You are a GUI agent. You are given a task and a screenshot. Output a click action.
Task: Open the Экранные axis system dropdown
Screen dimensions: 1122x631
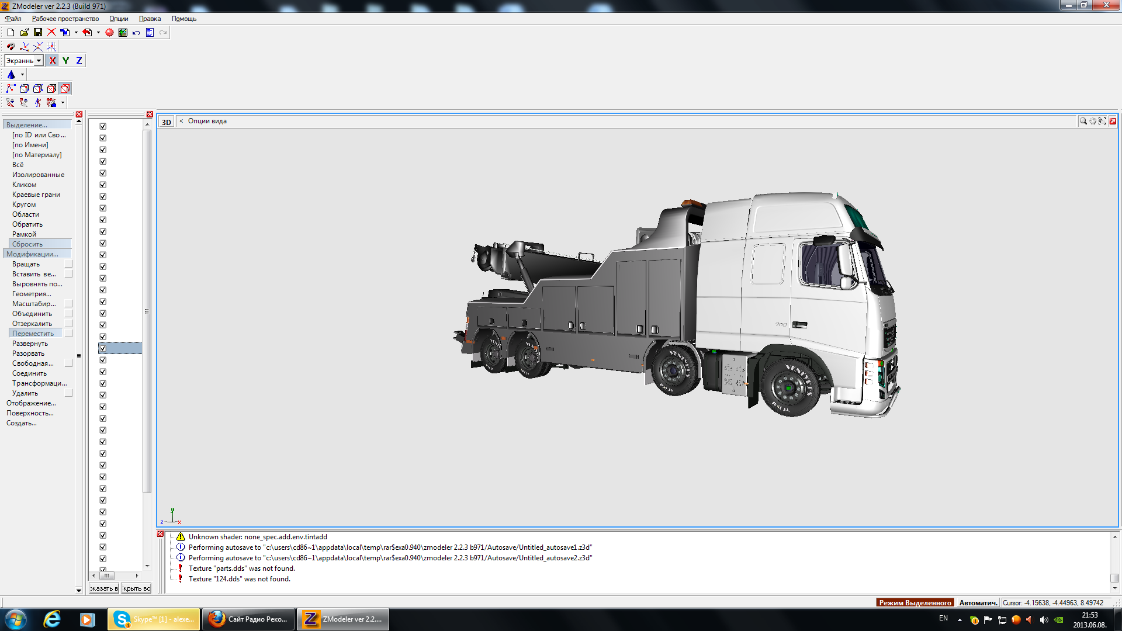click(39, 61)
